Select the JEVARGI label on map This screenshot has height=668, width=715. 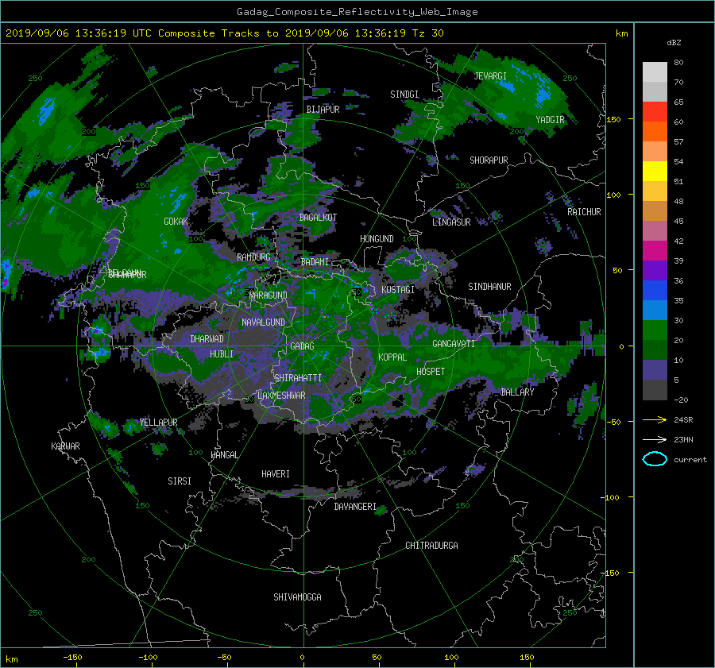(x=490, y=76)
